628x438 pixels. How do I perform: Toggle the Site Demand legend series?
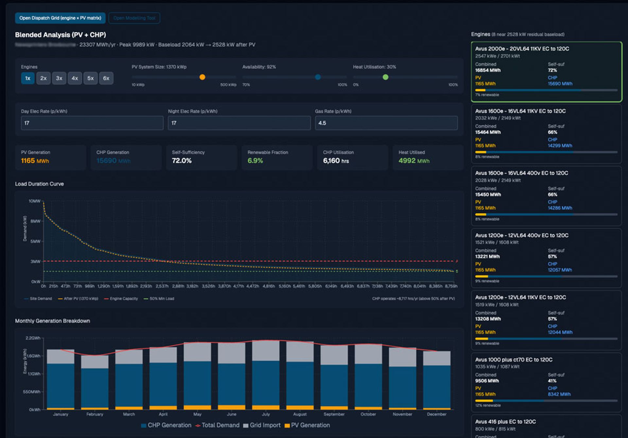point(38,299)
